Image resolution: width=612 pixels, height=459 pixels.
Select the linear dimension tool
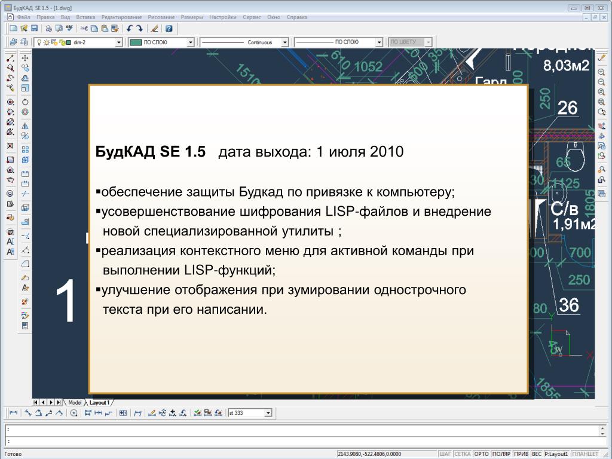click(13, 413)
